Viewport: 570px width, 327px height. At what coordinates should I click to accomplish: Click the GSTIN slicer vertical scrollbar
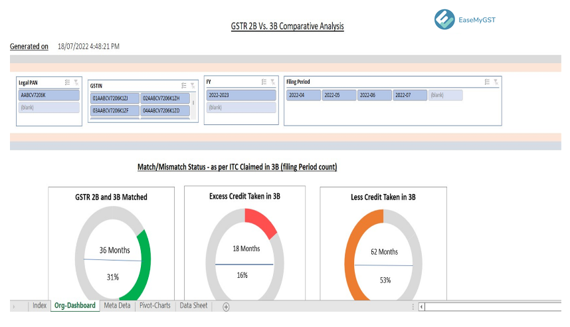click(x=193, y=106)
